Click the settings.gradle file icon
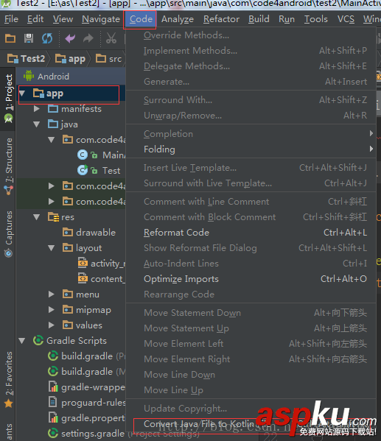 tap(53, 434)
